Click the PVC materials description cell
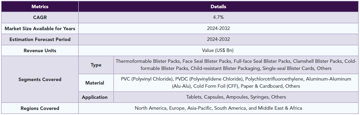Screen dimensions: 360x115 point(236,83)
